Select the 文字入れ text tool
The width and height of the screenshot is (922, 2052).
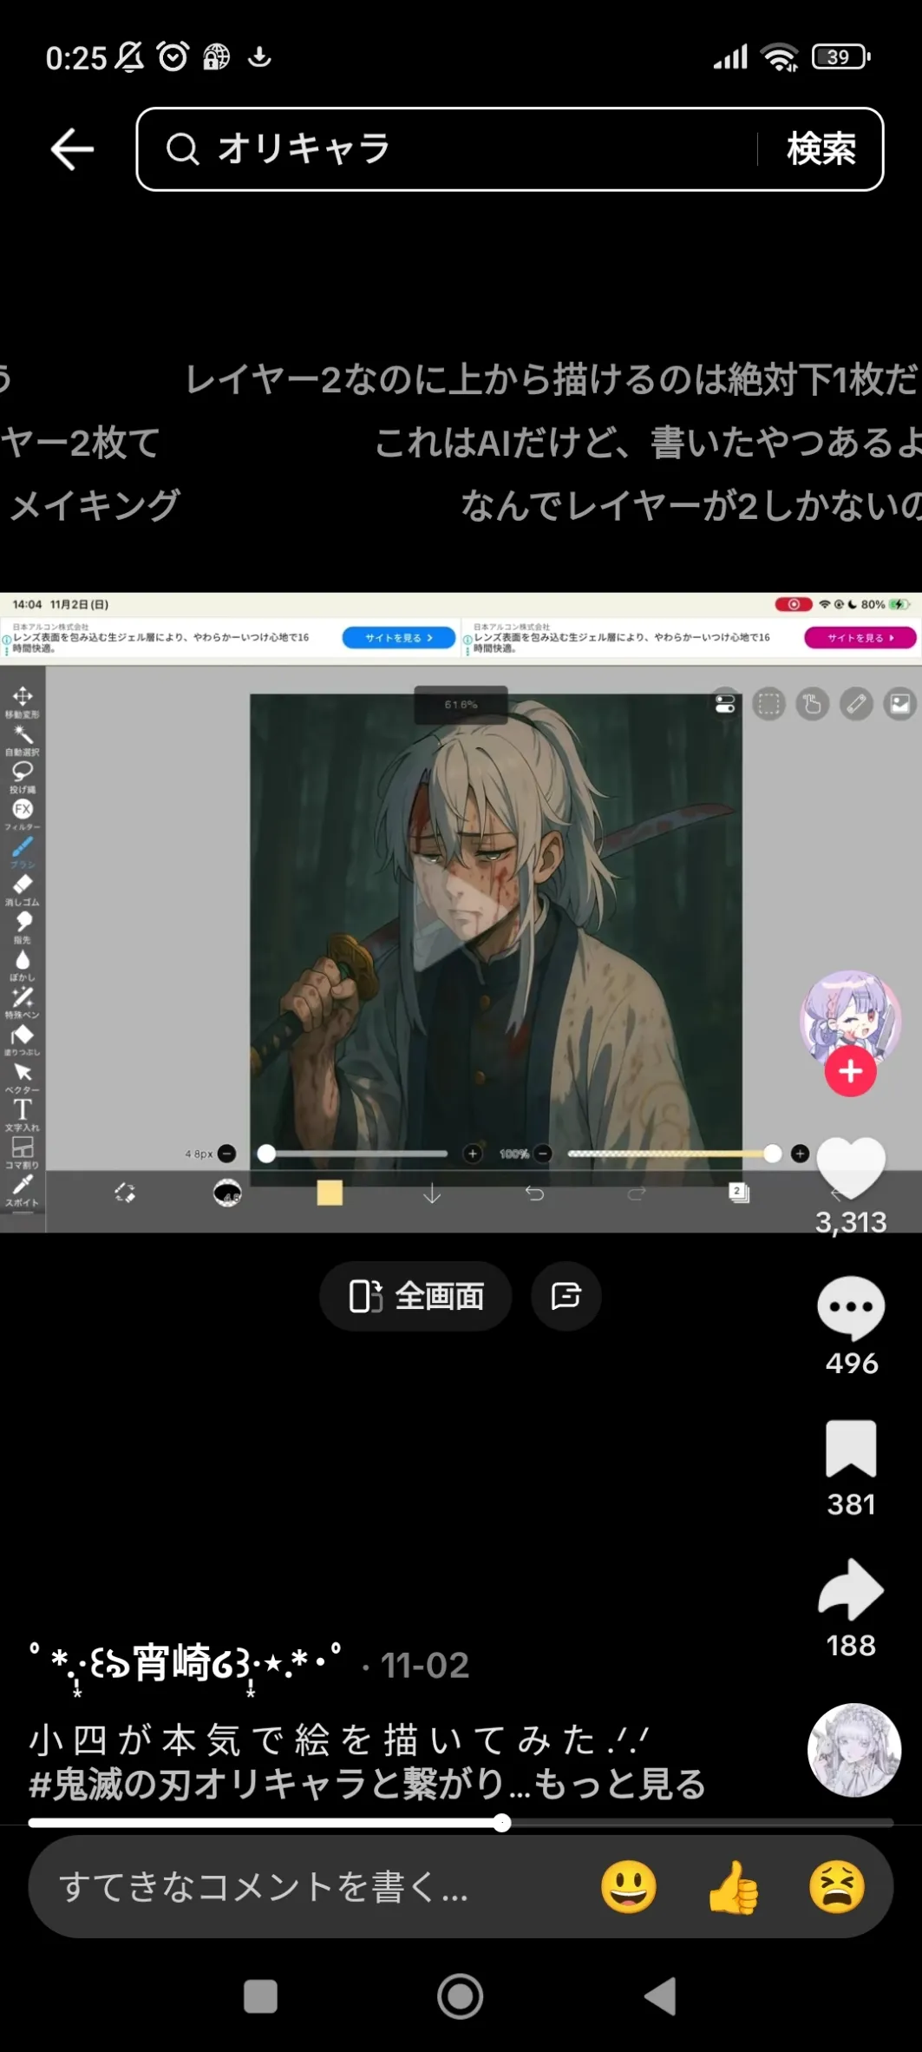tap(23, 1115)
